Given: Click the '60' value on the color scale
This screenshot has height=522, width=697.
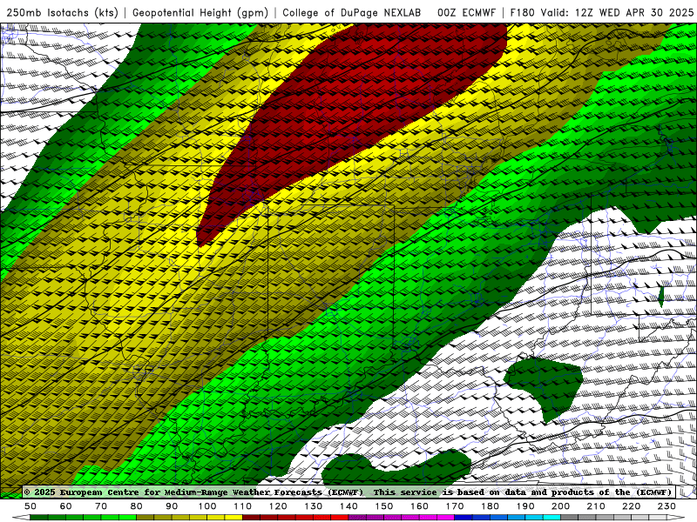Looking at the screenshot, I should tap(66, 506).
